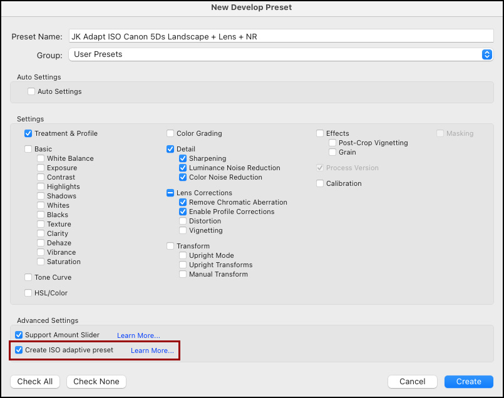This screenshot has width=504, height=398.
Task: Enable the HSL/Color checkbox
Action: (x=28, y=293)
